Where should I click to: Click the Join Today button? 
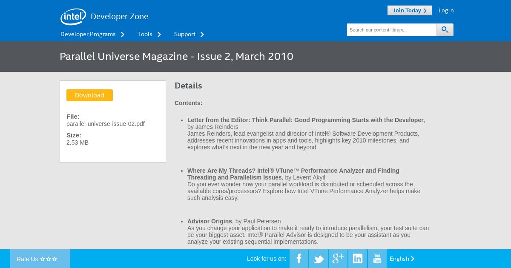pos(410,10)
